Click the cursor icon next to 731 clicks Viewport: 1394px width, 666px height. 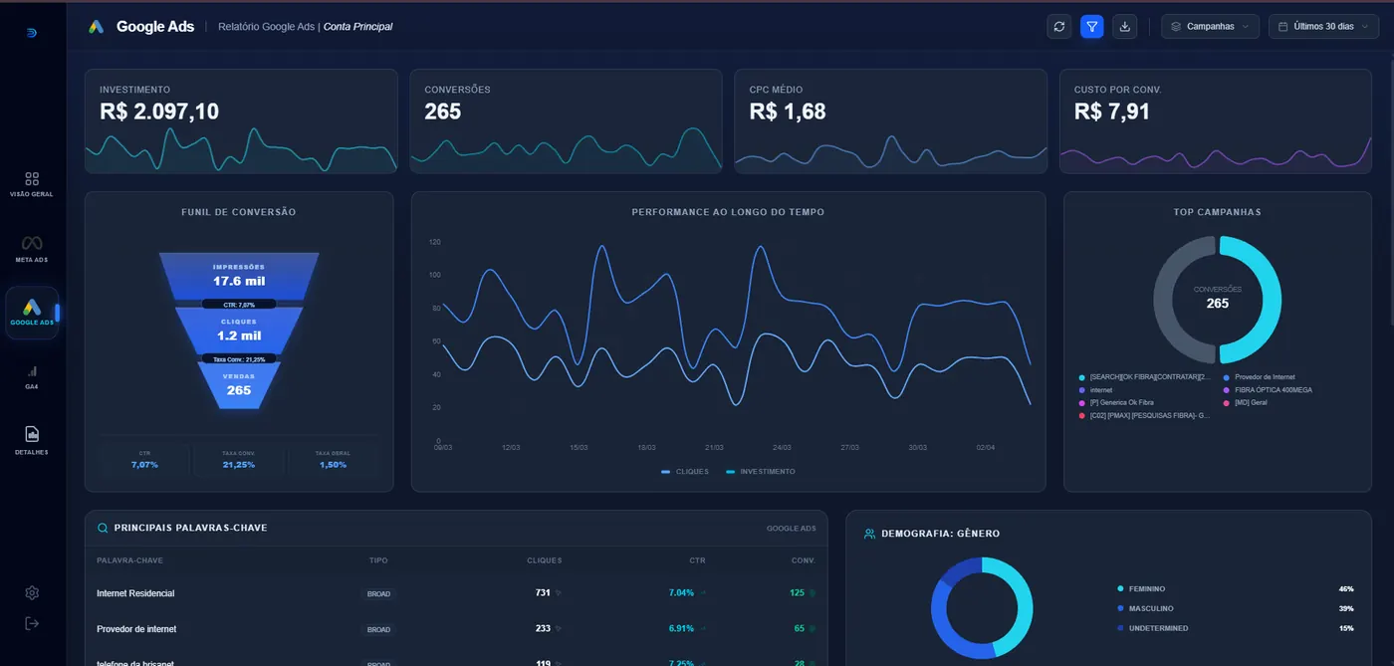559,593
